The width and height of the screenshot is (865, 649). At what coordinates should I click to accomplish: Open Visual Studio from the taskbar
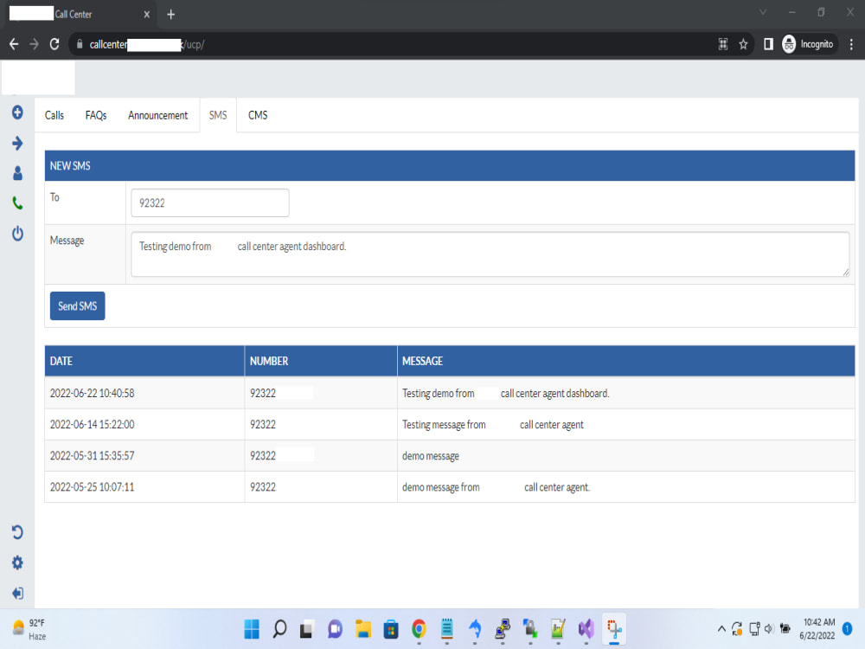point(586,629)
